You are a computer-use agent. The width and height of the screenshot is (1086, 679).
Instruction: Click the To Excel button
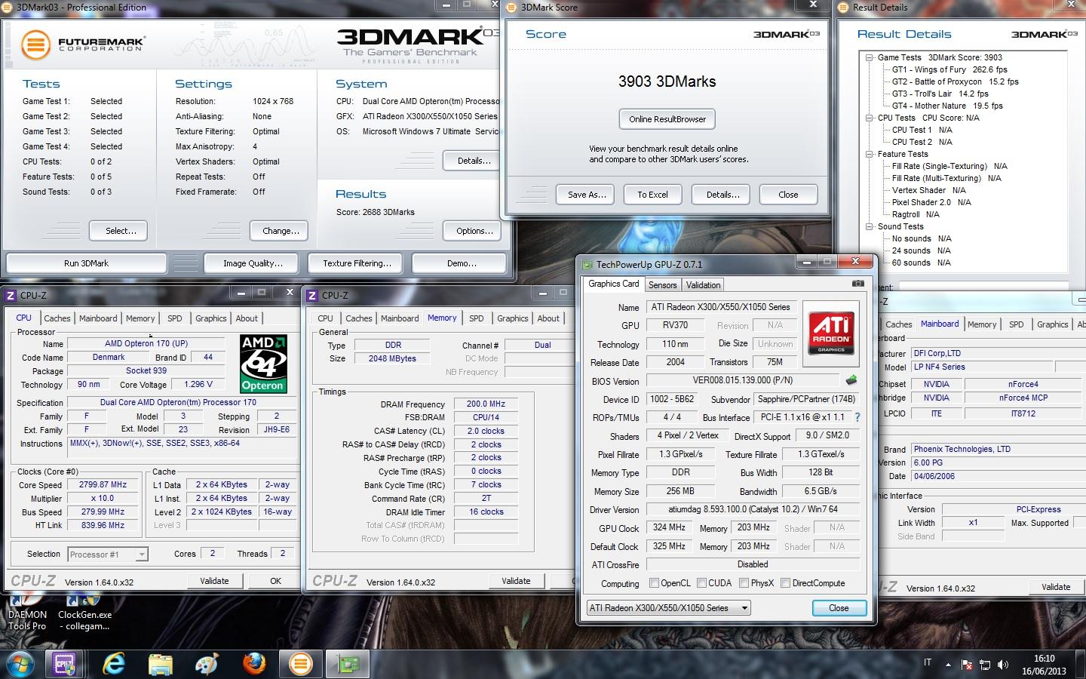652,195
